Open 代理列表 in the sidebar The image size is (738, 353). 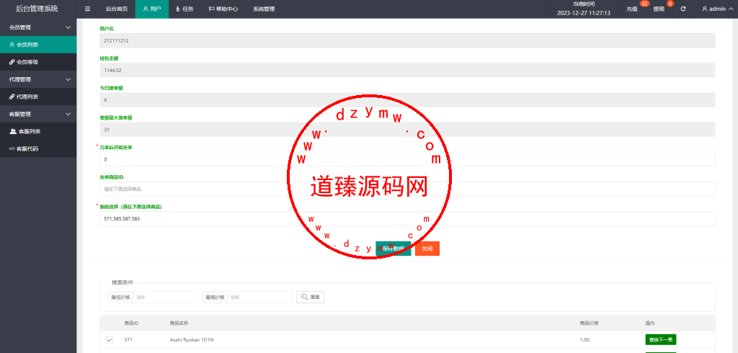click(x=38, y=97)
